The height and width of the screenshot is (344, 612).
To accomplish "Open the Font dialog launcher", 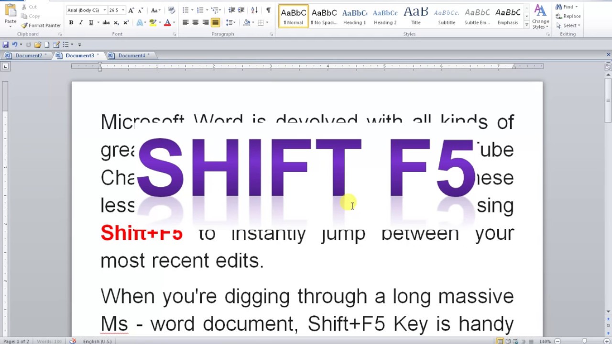I will click(x=174, y=34).
